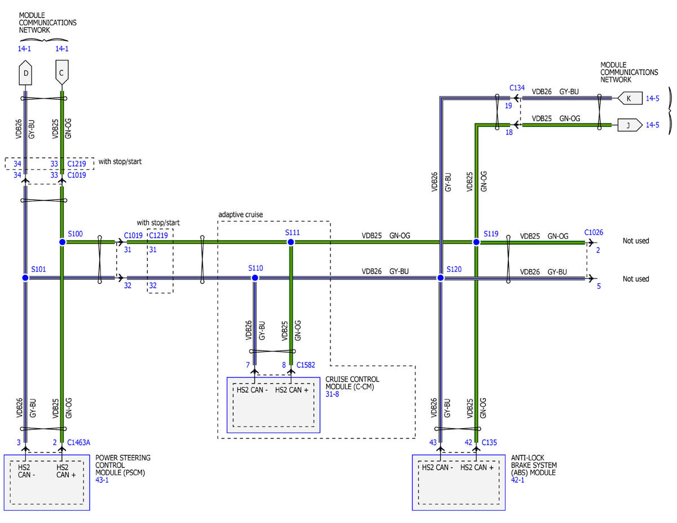Open the 43-1 PSCM page link
Image resolution: width=677 pixels, height=523 pixels.
103,480
